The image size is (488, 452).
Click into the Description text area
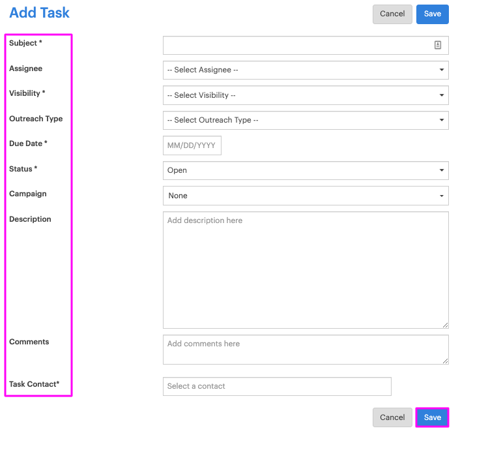(306, 269)
